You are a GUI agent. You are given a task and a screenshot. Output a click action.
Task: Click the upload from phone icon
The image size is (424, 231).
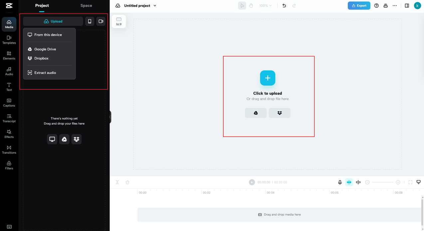(x=90, y=21)
